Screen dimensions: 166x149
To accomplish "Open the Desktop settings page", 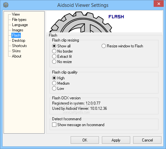I will pyautogui.click(x=19, y=41).
